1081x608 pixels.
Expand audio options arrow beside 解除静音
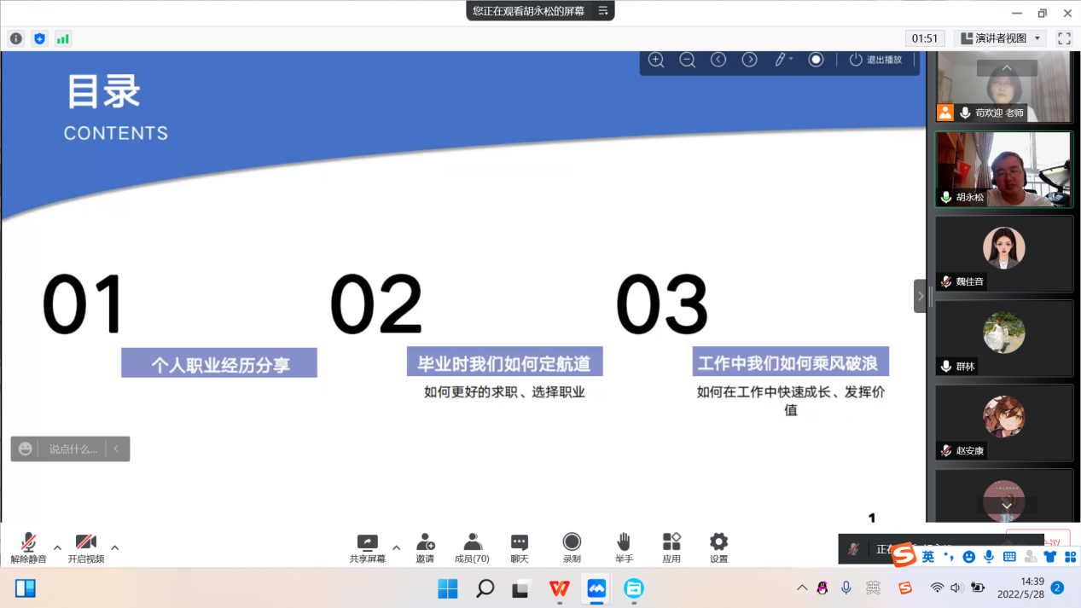[57, 547]
